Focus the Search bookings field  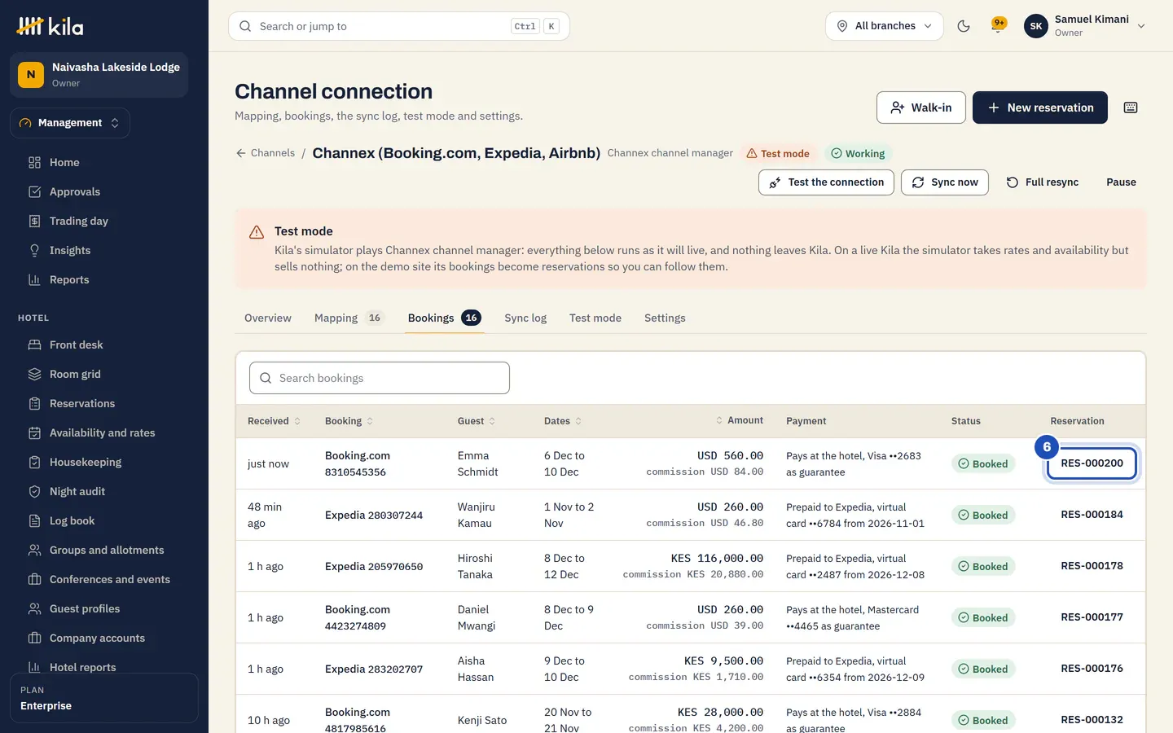tap(380, 378)
